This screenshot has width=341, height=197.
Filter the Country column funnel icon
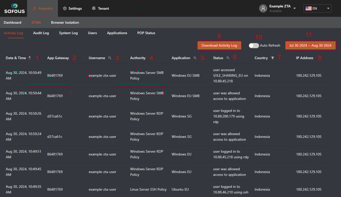(273, 58)
